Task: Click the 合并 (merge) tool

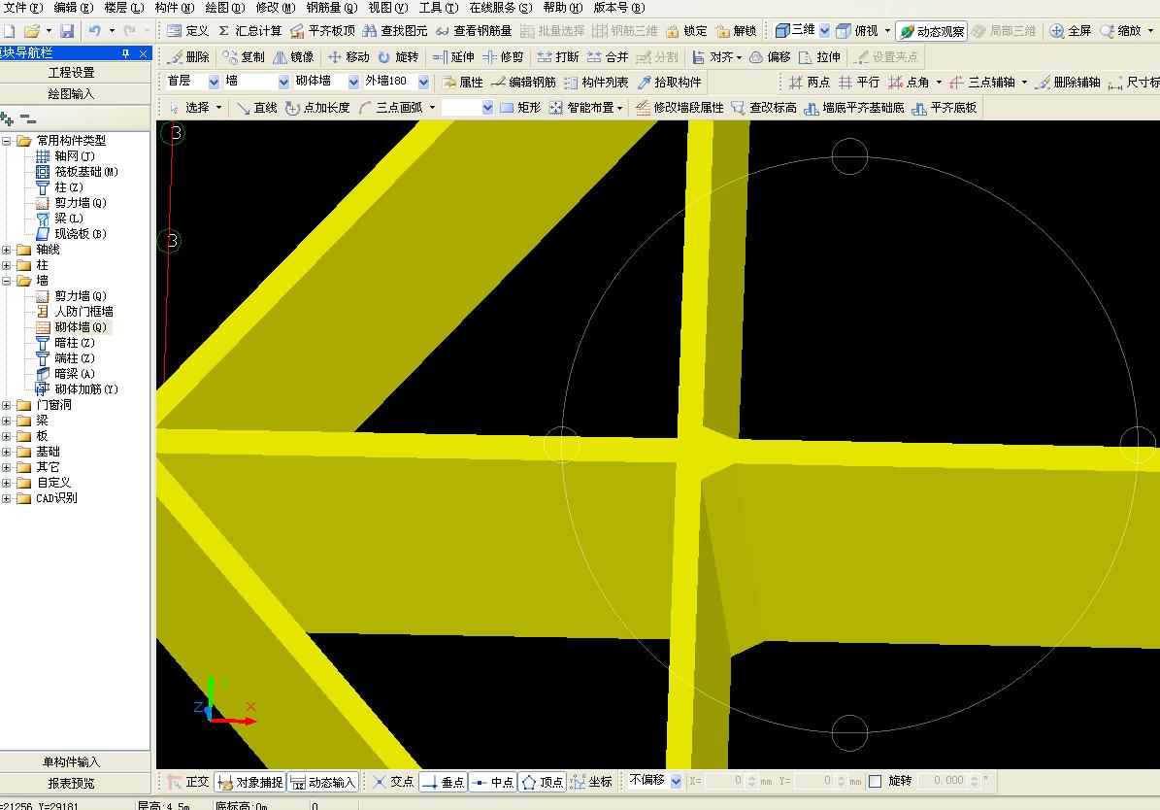Action: point(608,57)
